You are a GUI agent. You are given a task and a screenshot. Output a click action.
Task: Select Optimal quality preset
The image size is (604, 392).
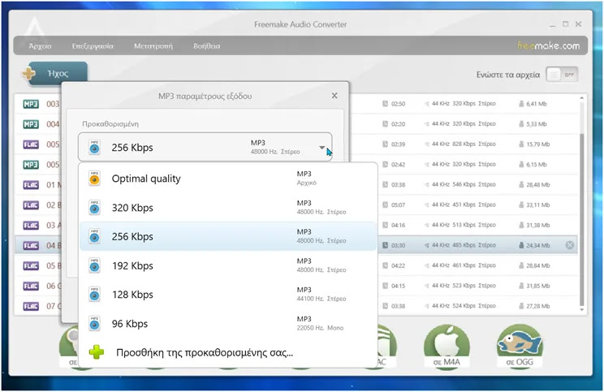tap(227, 179)
